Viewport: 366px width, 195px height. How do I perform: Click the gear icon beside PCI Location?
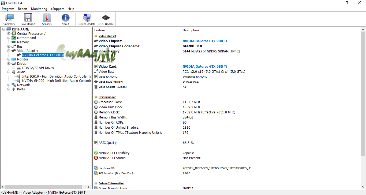pos(96,173)
